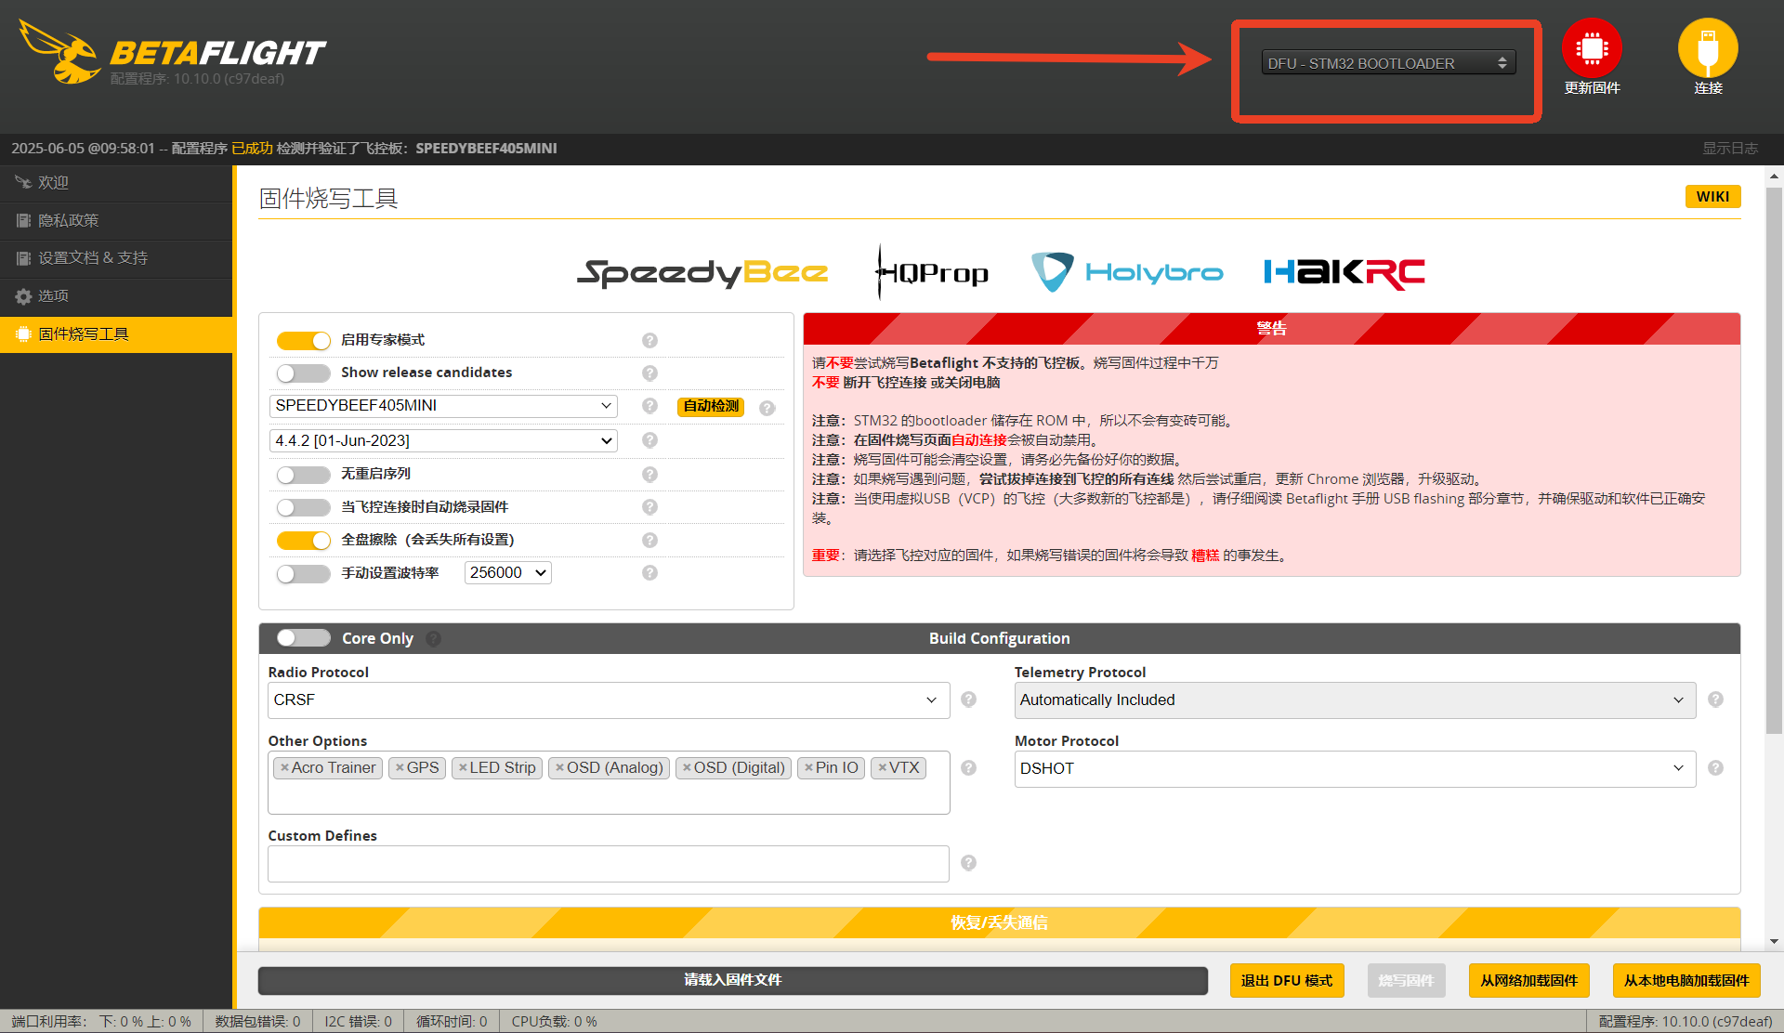Open help for Show release candidates
This screenshot has height=1033, width=1784.
(649, 373)
